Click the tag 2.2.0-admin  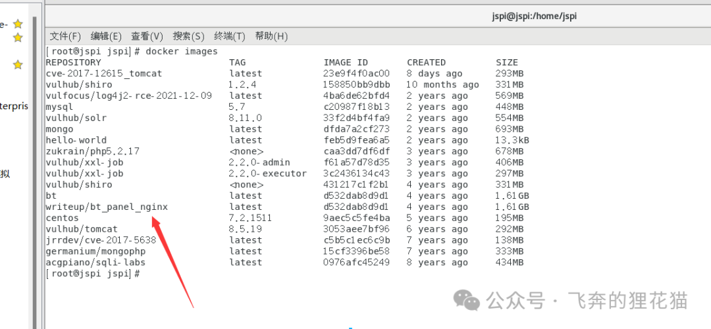click(259, 163)
